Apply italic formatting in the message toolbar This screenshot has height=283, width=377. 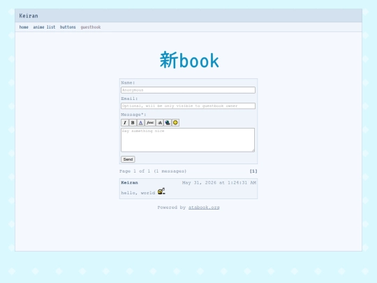124,123
